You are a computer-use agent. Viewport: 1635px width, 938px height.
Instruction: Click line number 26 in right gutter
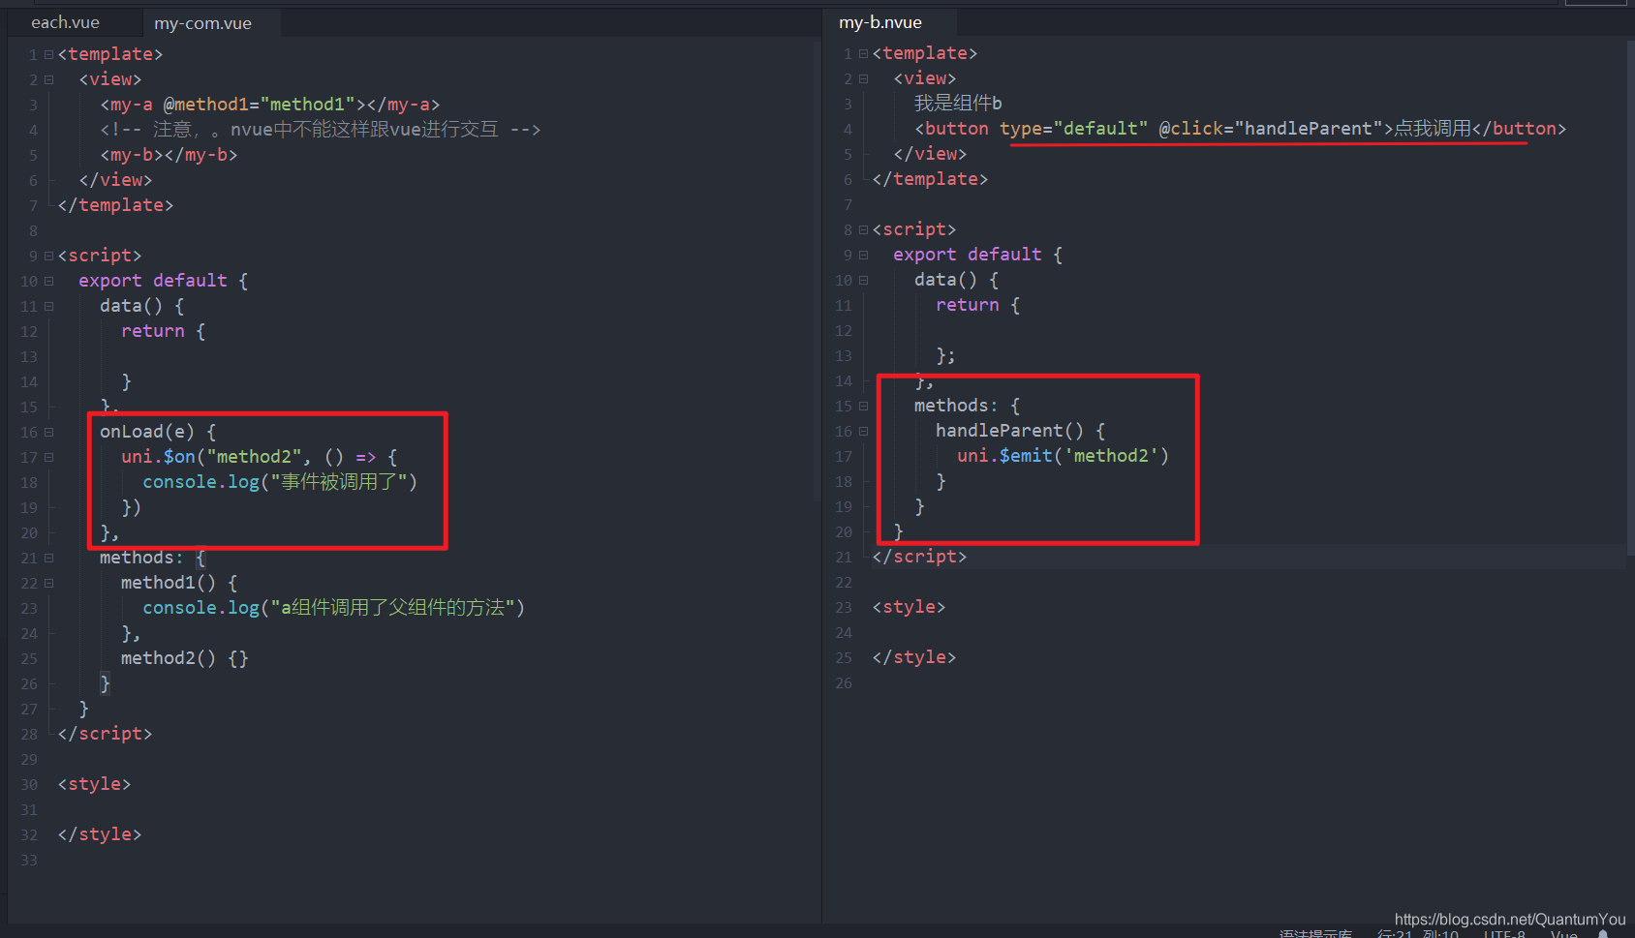tap(844, 683)
